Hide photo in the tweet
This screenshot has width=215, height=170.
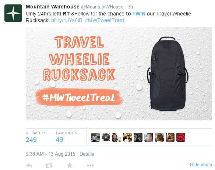pyautogui.click(x=201, y=164)
